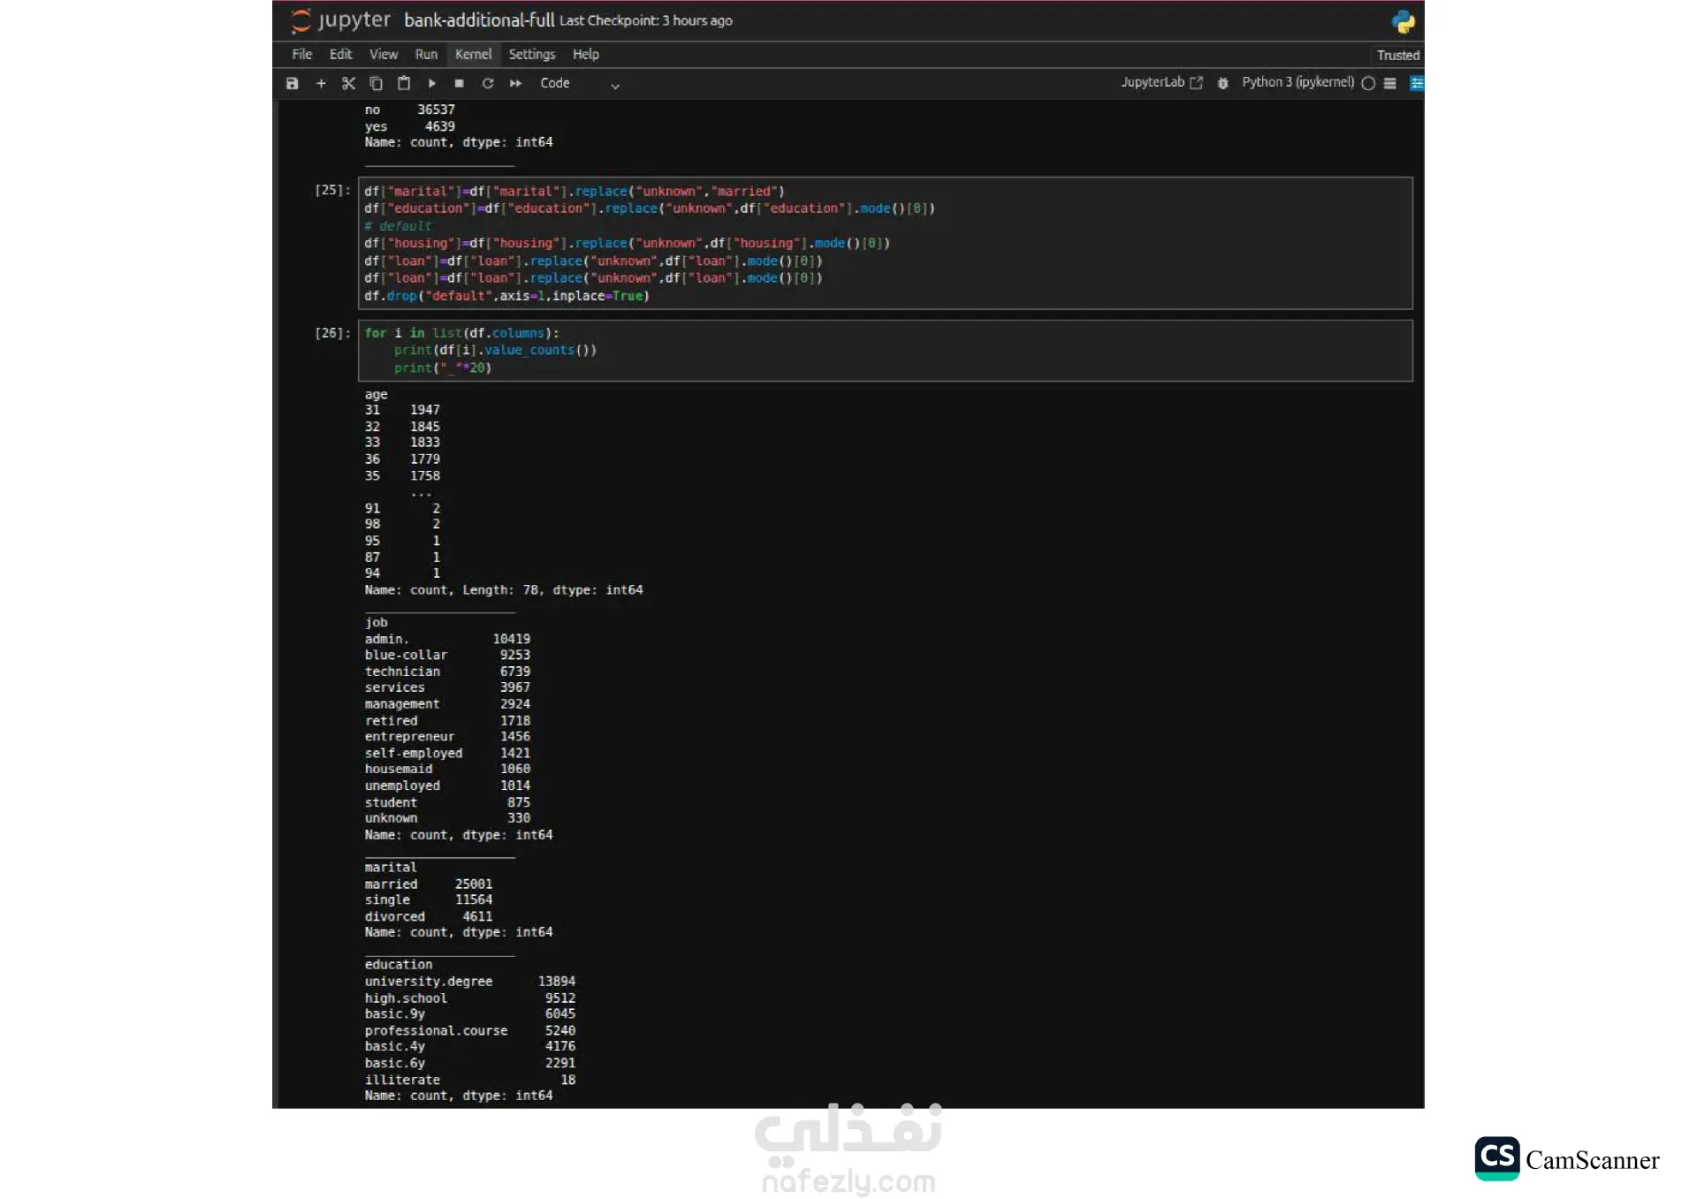The width and height of the screenshot is (1697, 1199).
Task: Open the Settings menu
Action: 531,55
